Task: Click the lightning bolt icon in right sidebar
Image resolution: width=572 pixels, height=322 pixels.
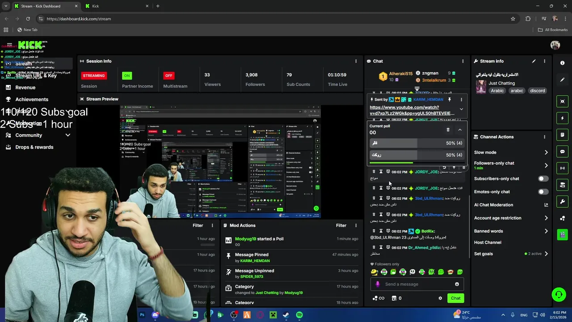Action: pos(563,118)
